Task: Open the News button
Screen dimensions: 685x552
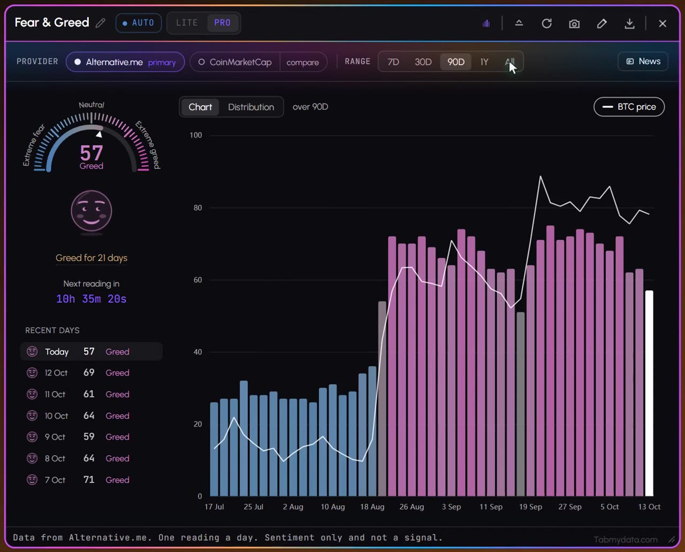Action: pyautogui.click(x=643, y=62)
